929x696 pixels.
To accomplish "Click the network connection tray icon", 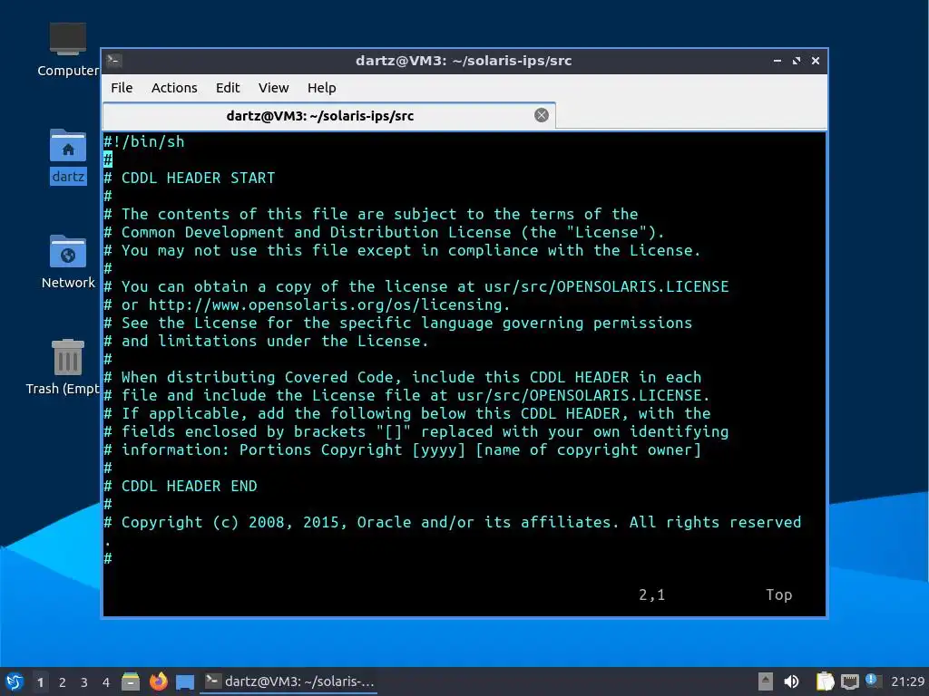I will (x=849, y=681).
